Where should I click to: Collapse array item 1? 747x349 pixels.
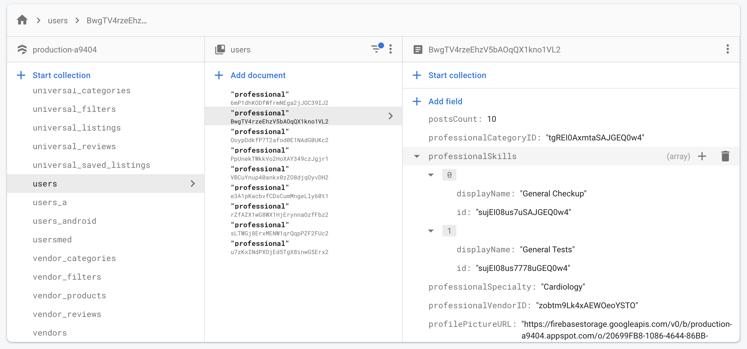coord(431,231)
